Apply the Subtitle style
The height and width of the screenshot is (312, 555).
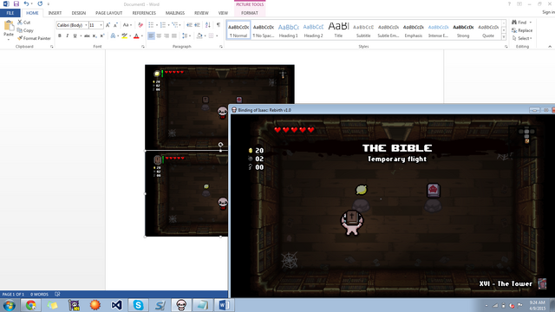coord(363,30)
